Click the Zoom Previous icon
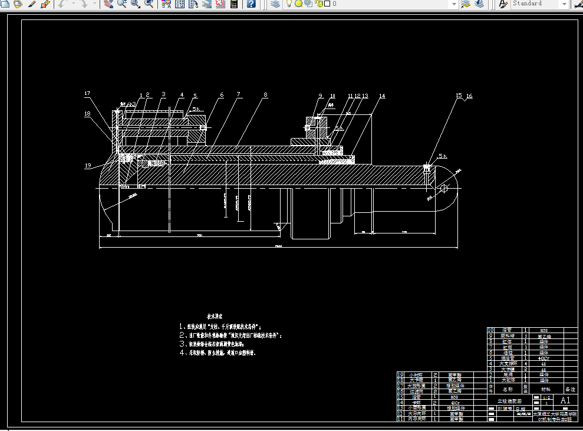This screenshot has height=431, width=583. 149,4
